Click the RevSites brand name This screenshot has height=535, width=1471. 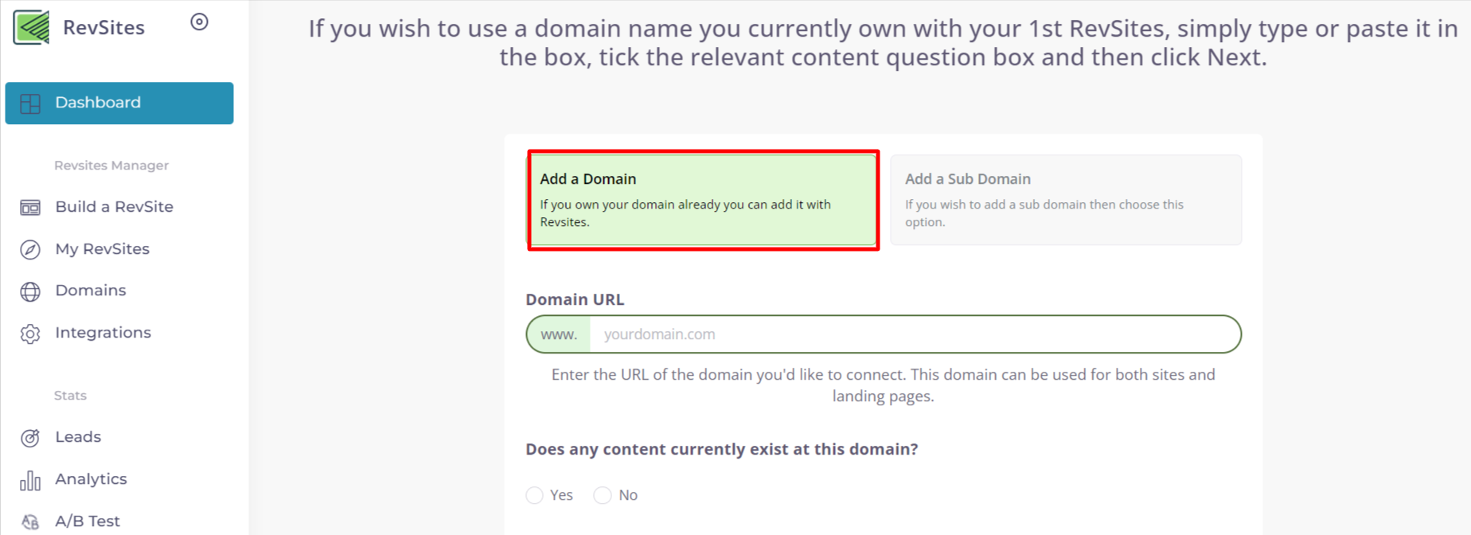pos(103,28)
